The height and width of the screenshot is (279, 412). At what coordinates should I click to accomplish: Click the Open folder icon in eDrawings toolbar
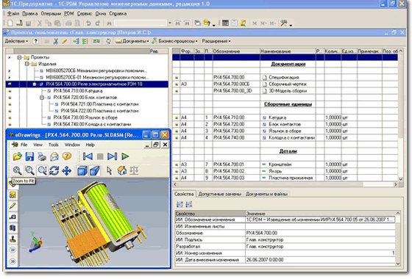click(x=18, y=157)
